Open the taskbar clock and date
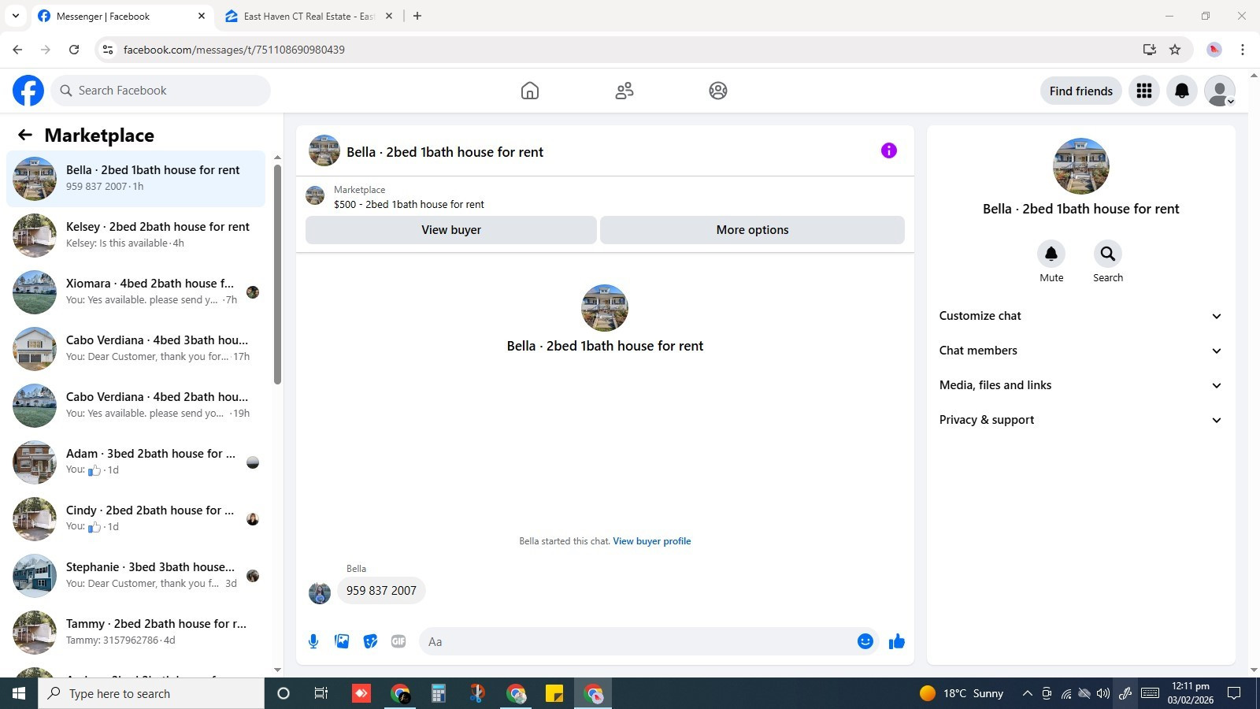Viewport: 1260px width, 709px height. pyautogui.click(x=1190, y=693)
